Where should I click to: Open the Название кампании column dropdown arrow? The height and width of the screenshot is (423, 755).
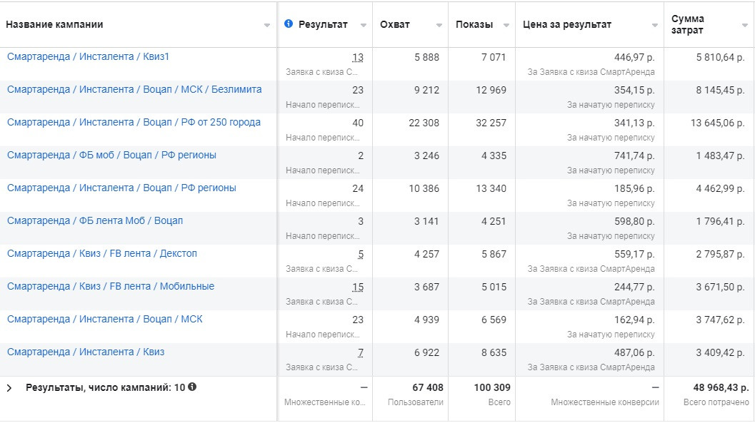(266, 25)
